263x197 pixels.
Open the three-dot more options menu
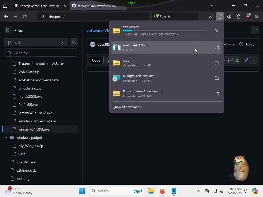tap(255, 30)
